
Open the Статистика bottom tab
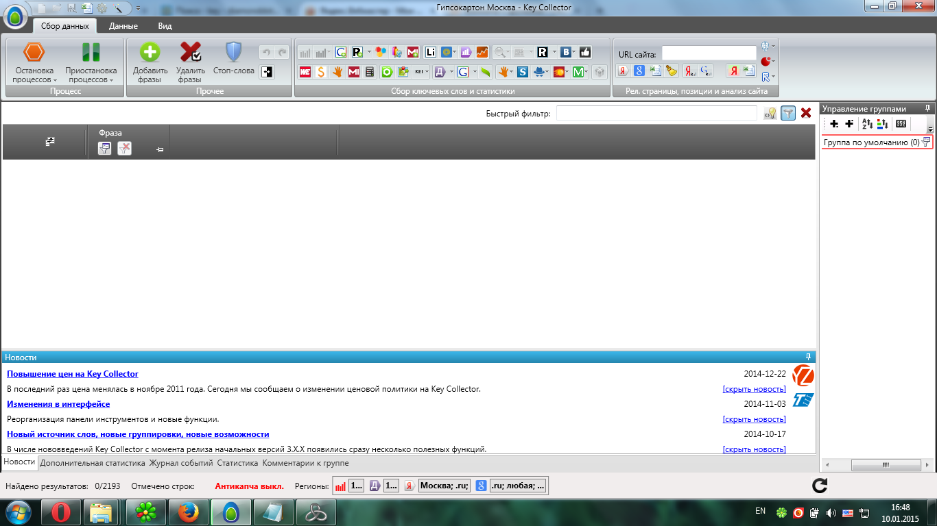pos(237,463)
